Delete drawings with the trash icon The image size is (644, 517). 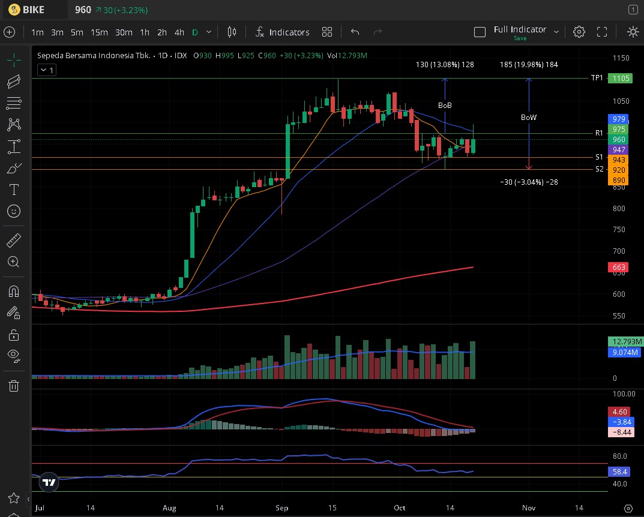(14, 386)
